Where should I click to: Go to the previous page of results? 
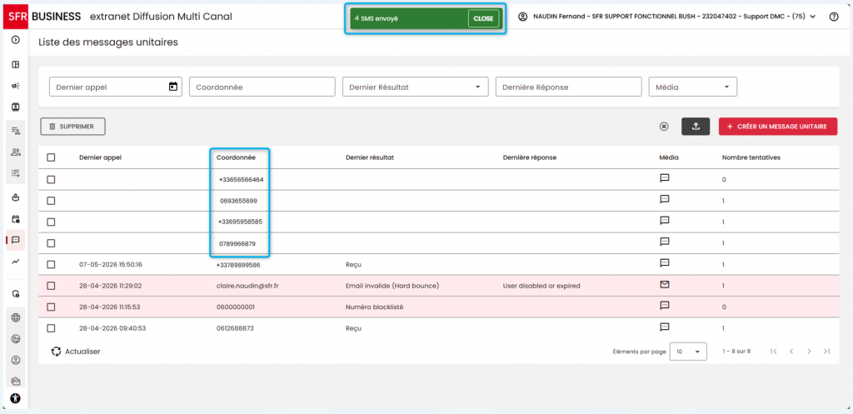coord(791,352)
